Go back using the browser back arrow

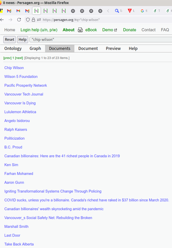[2, 20]
